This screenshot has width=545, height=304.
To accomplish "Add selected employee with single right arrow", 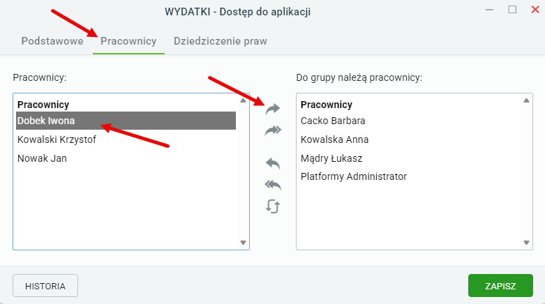I will point(273,109).
